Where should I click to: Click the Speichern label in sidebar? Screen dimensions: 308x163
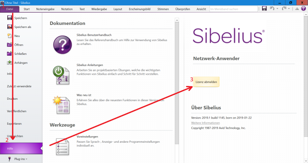[x=21, y=18]
